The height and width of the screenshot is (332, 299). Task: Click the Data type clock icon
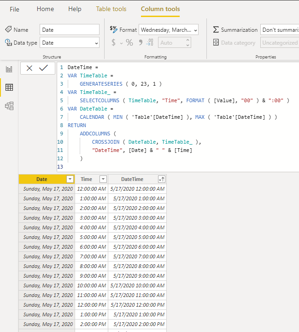(x=8, y=42)
